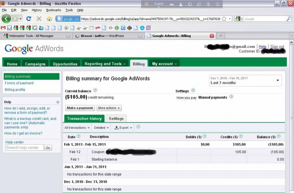Open the Firefox File menu
The height and width of the screenshot is (193, 294).
click(x=4, y=10)
